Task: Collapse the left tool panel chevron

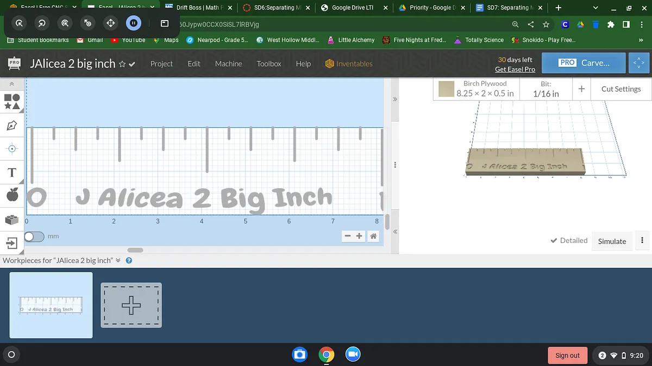Action: pos(12,85)
